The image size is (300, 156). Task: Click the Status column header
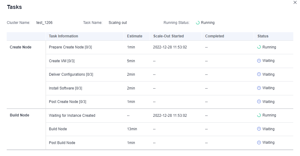[x=263, y=36]
